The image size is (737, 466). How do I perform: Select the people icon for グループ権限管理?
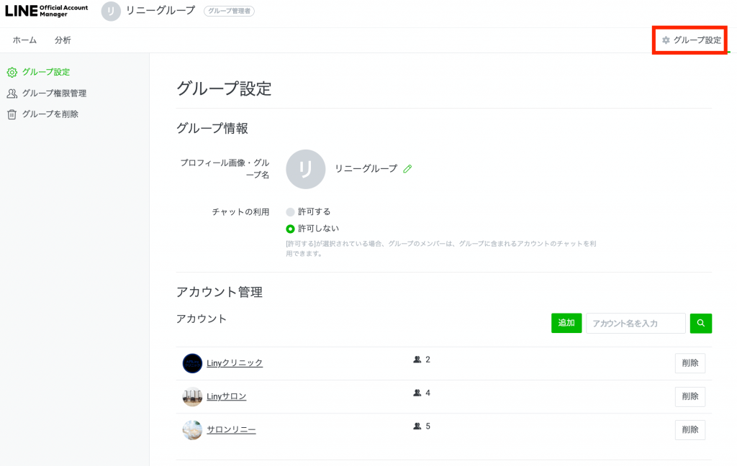coord(12,93)
